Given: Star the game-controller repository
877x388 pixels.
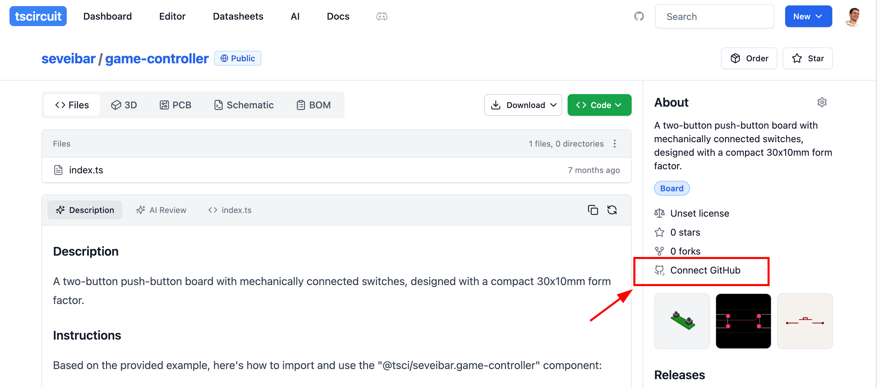Looking at the screenshot, I should click(x=808, y=58).
